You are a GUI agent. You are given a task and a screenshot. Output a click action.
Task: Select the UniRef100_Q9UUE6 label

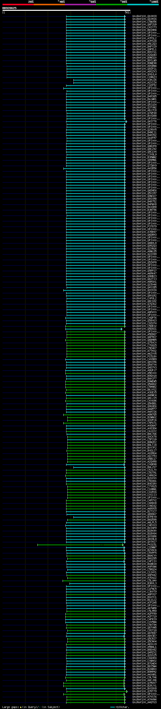tap(144, 406)
